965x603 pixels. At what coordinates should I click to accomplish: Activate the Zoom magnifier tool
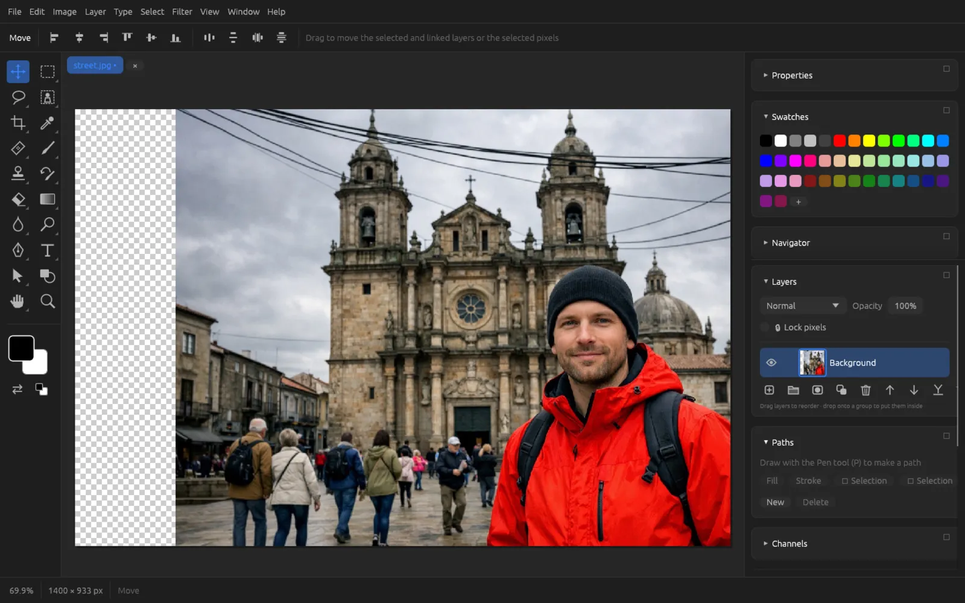(x=47, y=301)
